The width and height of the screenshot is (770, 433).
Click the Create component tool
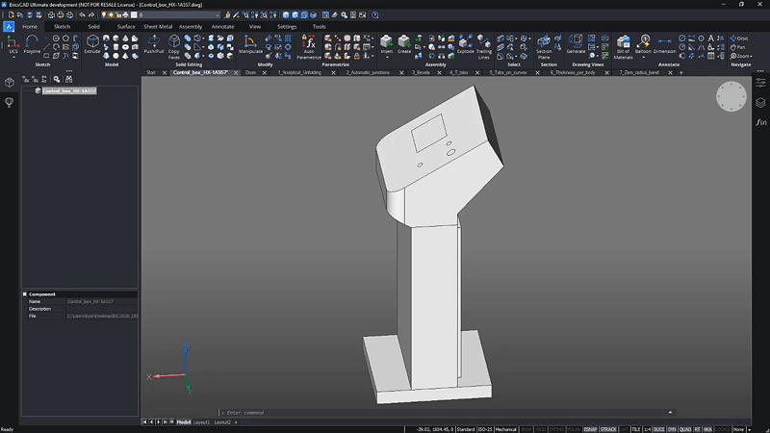(x=404, y=43)
